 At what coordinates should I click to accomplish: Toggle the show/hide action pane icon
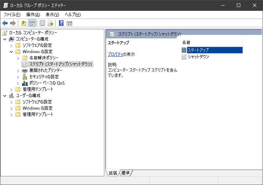pos(69,23)
